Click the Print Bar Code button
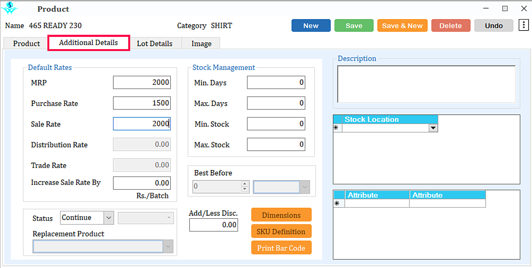 pyautogui.click(x=281, y=248)
